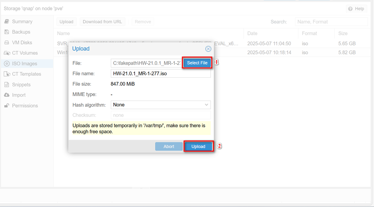
Task: Click the Import cloud icon
Action: click(7, 95)
